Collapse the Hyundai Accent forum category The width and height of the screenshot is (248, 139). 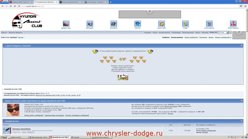pos(241,121)
